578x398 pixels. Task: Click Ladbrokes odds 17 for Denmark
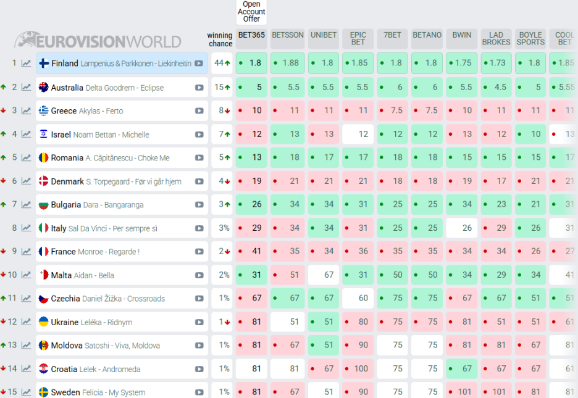coord(496,181)
